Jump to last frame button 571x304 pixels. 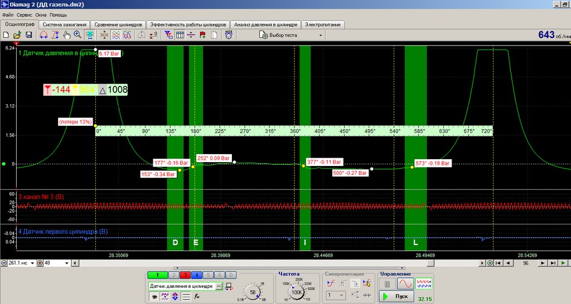point(553,263)
